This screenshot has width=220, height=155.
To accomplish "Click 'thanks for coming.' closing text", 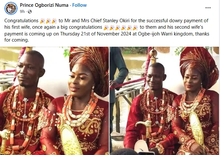I will 107,37.
